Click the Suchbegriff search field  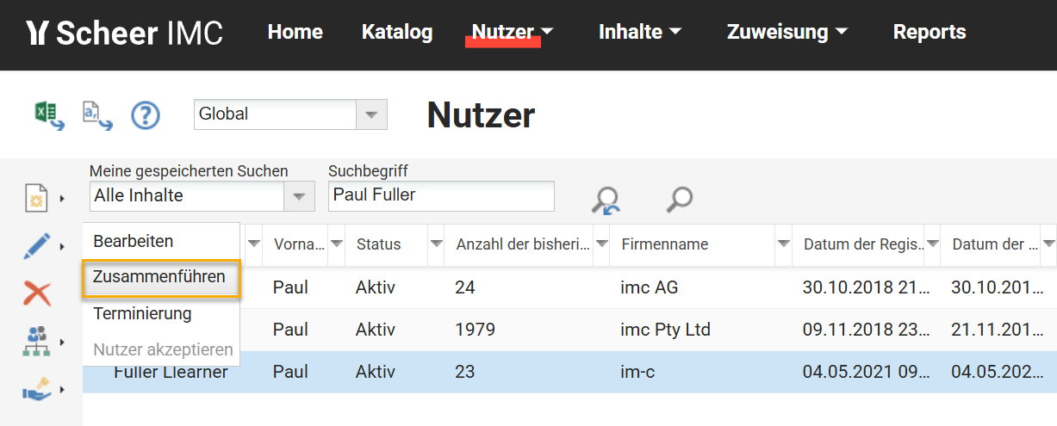click(441, 195)
